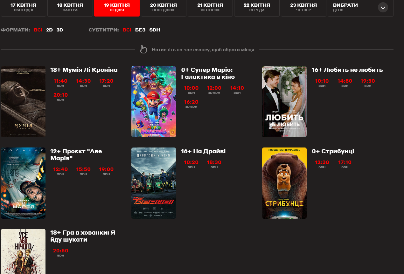
Task: Choose the 'БЕЗ' subtitles filter
Action: [x=140, y=30]
